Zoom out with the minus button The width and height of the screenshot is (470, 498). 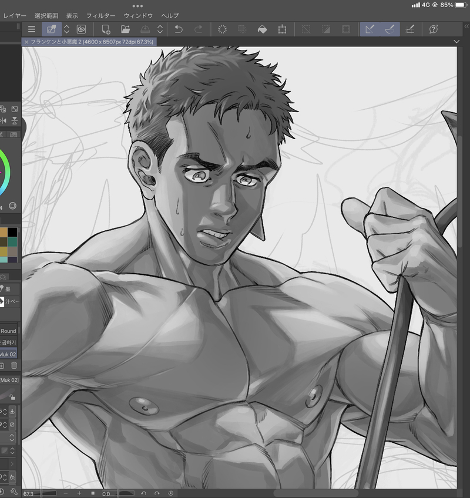65,493
